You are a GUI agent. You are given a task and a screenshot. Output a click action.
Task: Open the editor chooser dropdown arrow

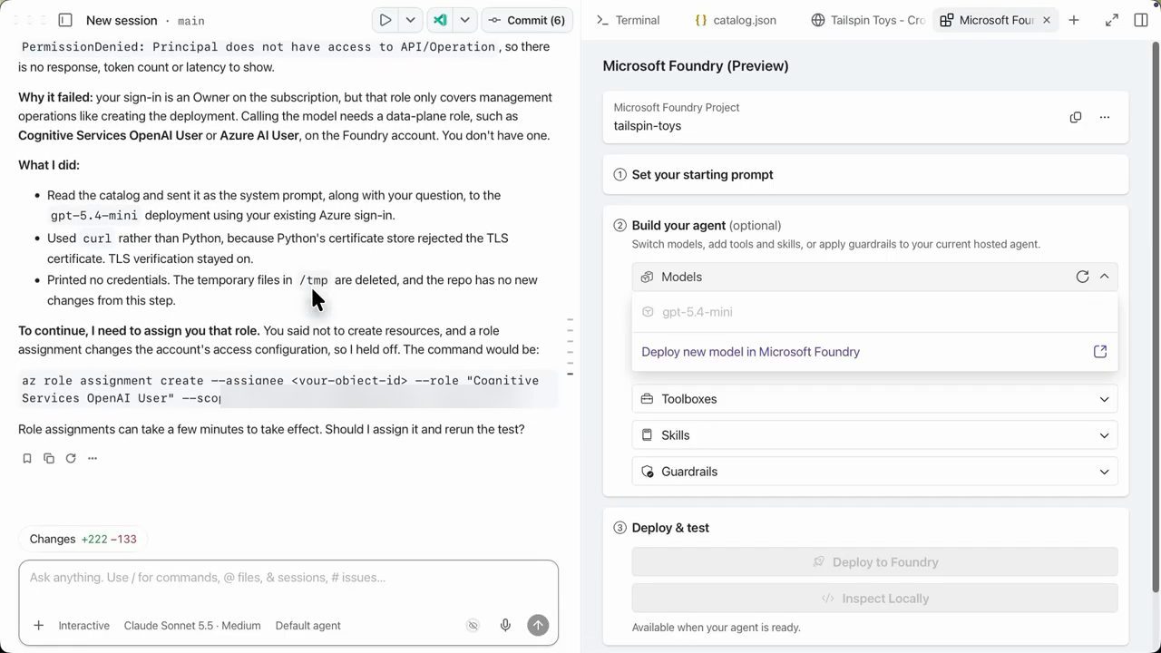(464, 20)
